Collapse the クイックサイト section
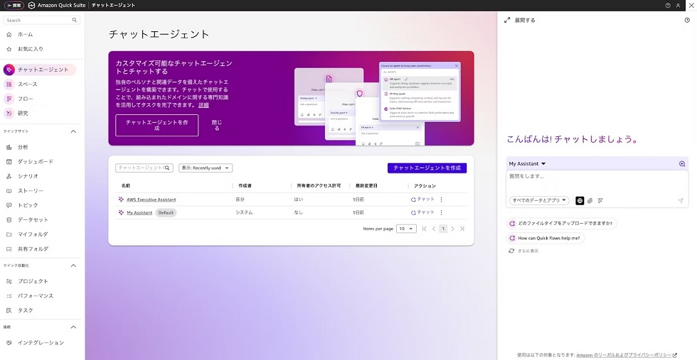 coord(73,131)
